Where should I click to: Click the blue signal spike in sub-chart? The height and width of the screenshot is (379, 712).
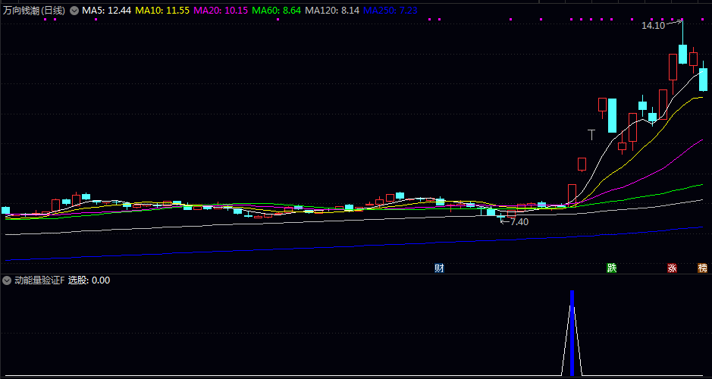point(572,334)
